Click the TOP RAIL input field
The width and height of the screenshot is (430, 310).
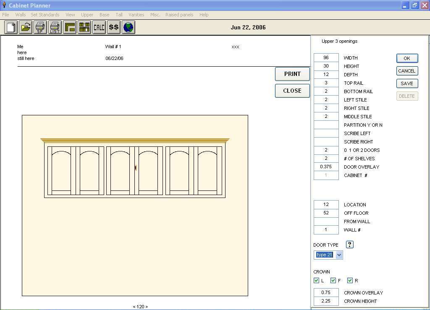[x=326, y=83]
